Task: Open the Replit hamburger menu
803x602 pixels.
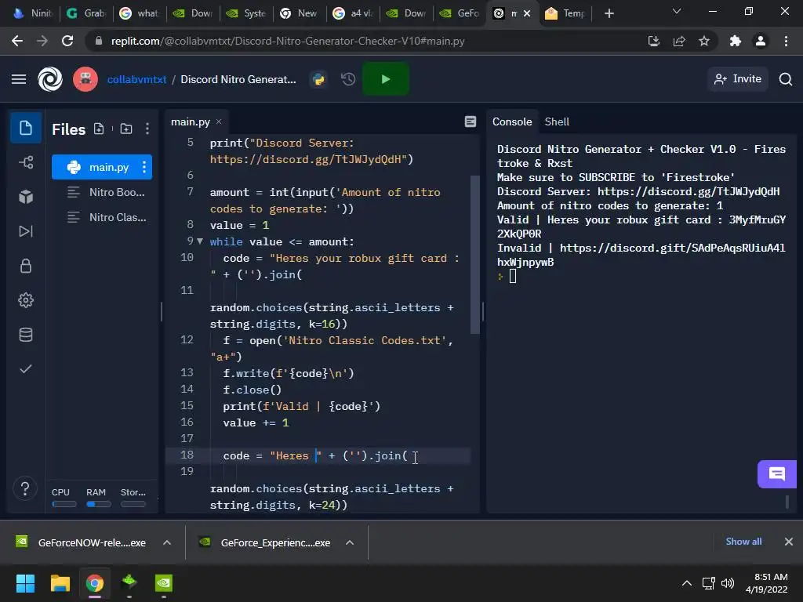Action: pyautogui.click(x=19, y=79)
